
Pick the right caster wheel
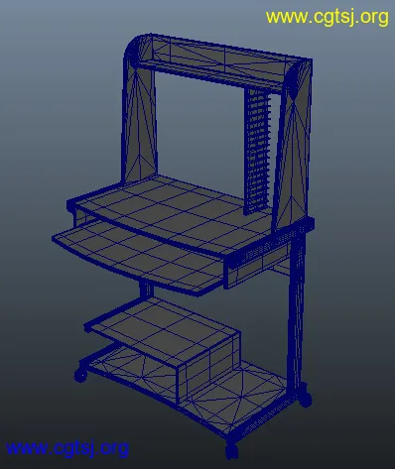pos(305,398)
